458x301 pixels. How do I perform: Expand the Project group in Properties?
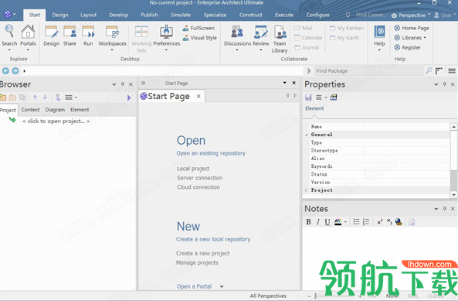[x=307, y=190]
